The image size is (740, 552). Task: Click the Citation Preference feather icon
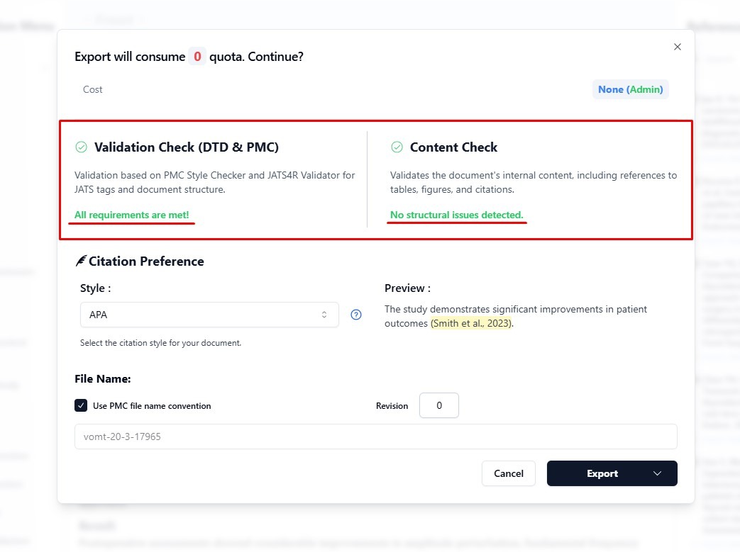coord(80,261)
